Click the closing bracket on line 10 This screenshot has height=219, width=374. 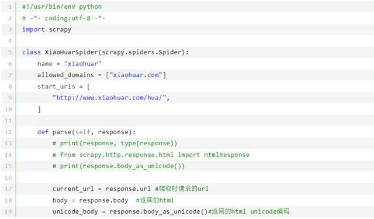point(39,109)
